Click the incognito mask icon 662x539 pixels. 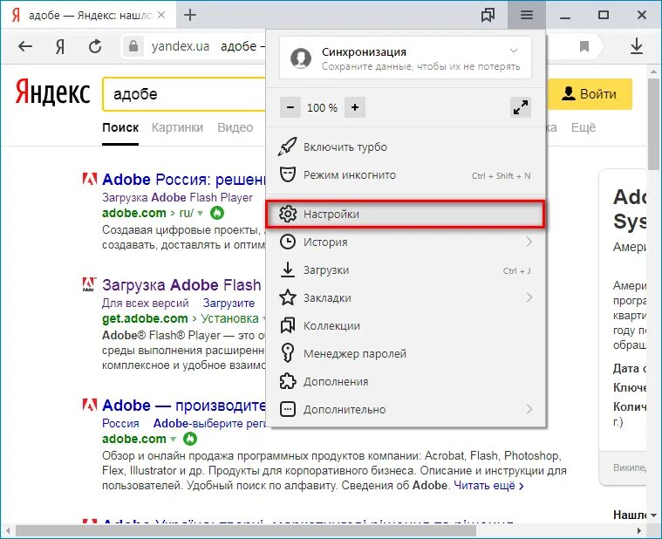click(x=288, y=174)
